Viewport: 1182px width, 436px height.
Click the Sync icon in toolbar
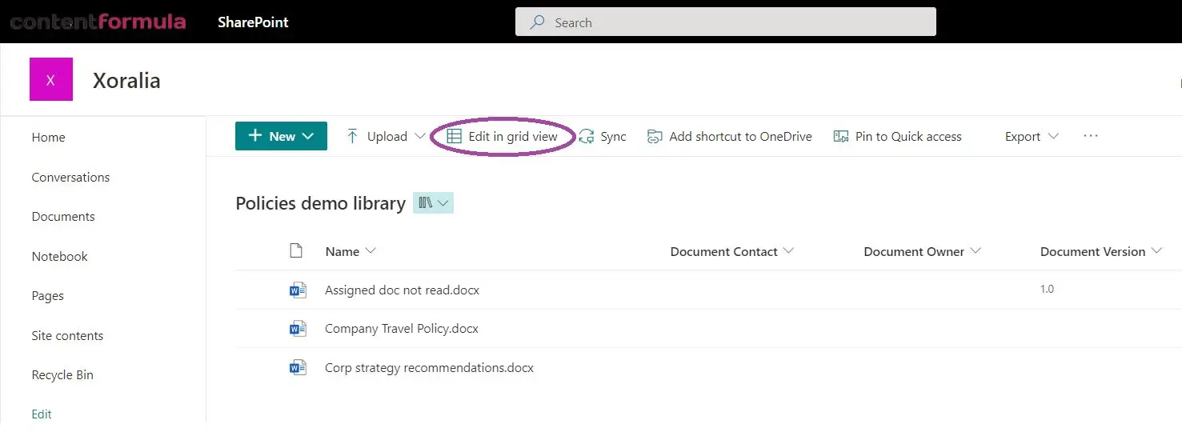[587, 137]
